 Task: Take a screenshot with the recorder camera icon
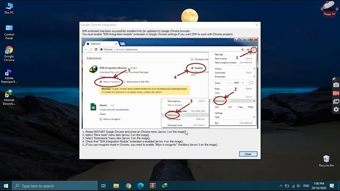336,85
